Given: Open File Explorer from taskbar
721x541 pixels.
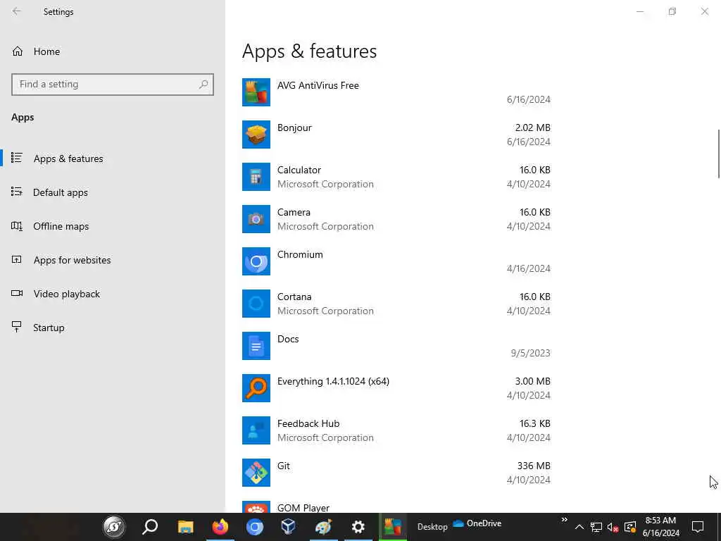Looking at the screenshot, I should (x=186, y=527).
